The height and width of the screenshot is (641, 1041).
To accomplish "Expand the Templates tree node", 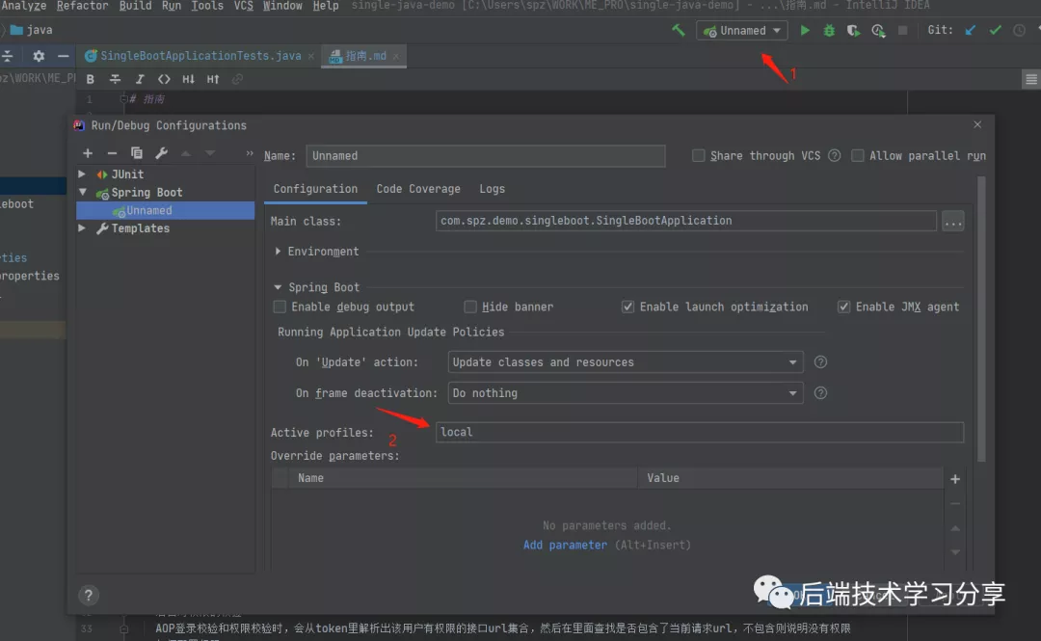I will tap(82, 227).
